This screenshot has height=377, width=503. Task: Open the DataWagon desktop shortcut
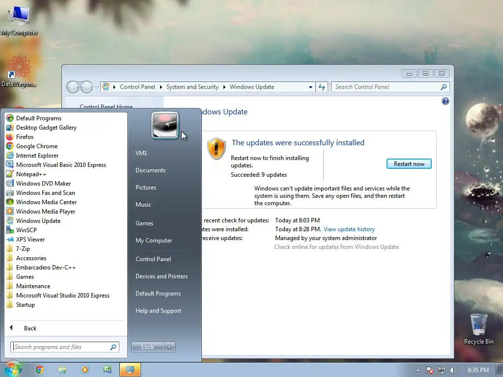(19, 72)
